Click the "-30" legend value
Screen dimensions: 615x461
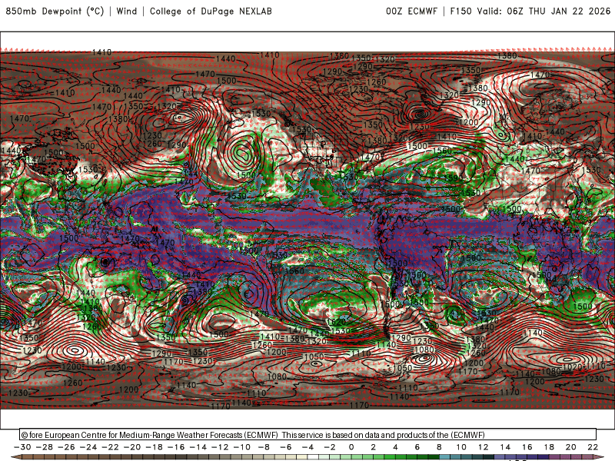pos(22,447)
